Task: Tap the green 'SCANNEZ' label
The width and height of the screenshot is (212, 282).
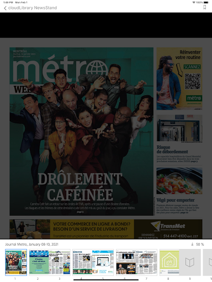Action: pyautogui.click(x=192, y=67)
